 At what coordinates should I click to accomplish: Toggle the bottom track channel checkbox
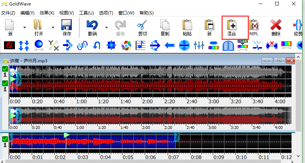(x=5, y=139)
